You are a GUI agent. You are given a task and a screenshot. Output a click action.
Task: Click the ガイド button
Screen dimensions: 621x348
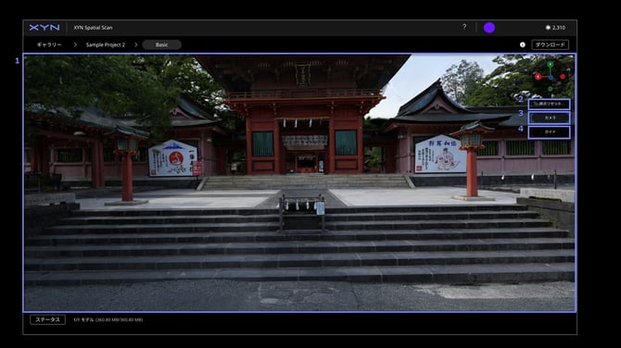click(x=549, y=131)
